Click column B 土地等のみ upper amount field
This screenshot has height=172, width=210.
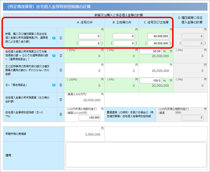(x=124, y=36)
